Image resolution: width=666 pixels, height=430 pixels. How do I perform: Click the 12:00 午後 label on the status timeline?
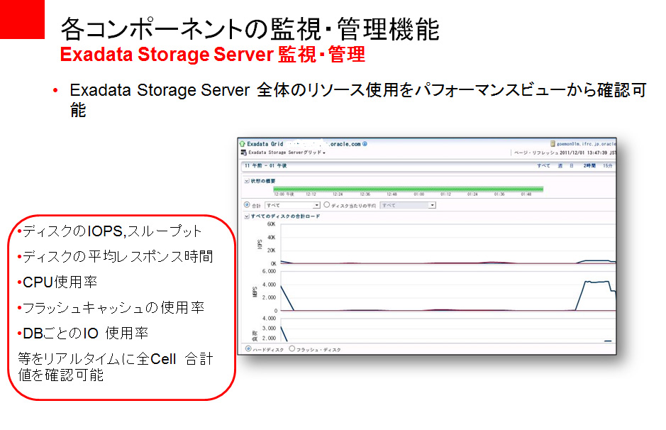[x=284, y=194]
